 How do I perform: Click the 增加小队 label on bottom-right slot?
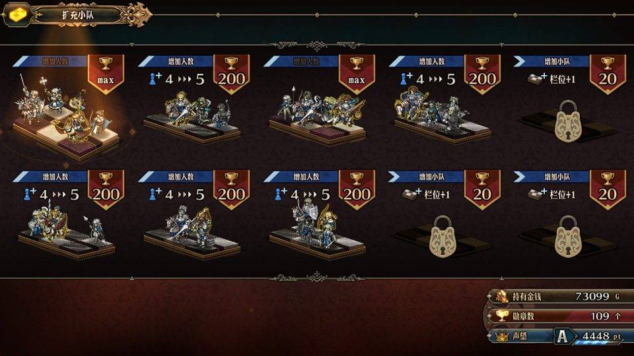point(557,177)
